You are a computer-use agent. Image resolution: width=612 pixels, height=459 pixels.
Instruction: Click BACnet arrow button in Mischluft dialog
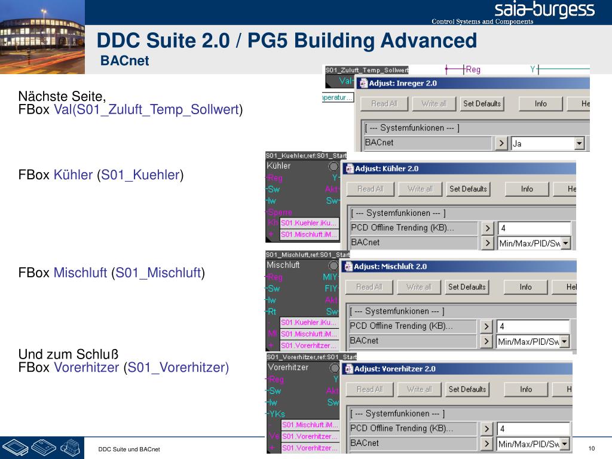486,341
